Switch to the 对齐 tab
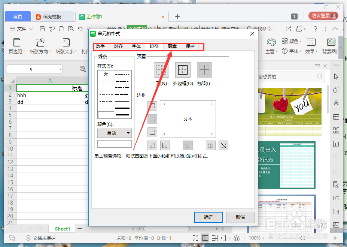Screen dimensions: 347x247 point(118,46)
